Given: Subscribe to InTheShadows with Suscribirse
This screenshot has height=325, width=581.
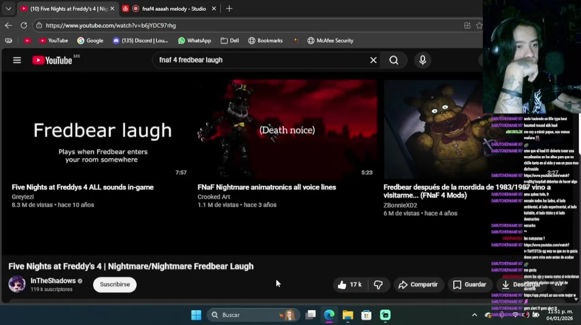Looking at the screenshot, I should (115, 284).
